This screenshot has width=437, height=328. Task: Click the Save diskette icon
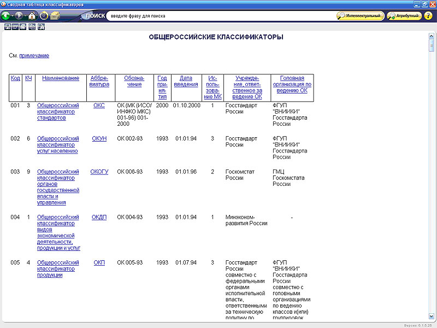[x=8, y=27]
